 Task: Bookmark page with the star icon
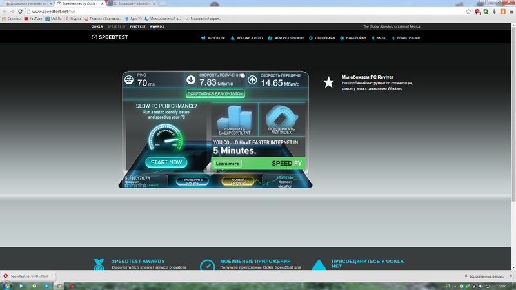click(468, 12)
